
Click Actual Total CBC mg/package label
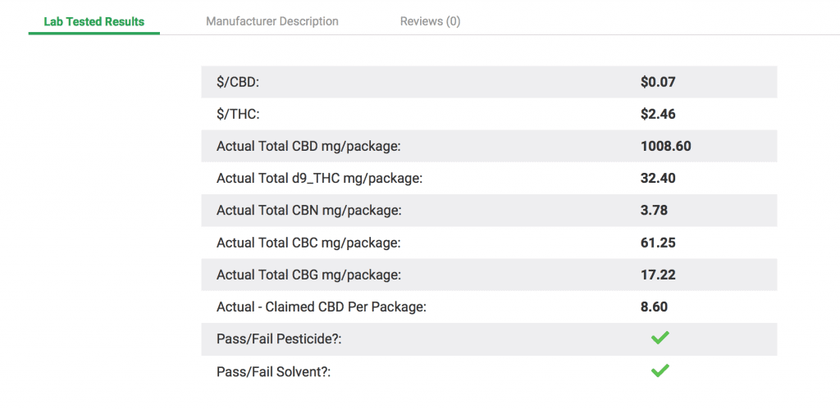click(308, 243)
